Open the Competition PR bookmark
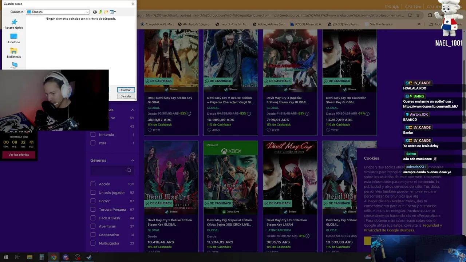This screenshot has width=466, height=262. click(157, 24)
